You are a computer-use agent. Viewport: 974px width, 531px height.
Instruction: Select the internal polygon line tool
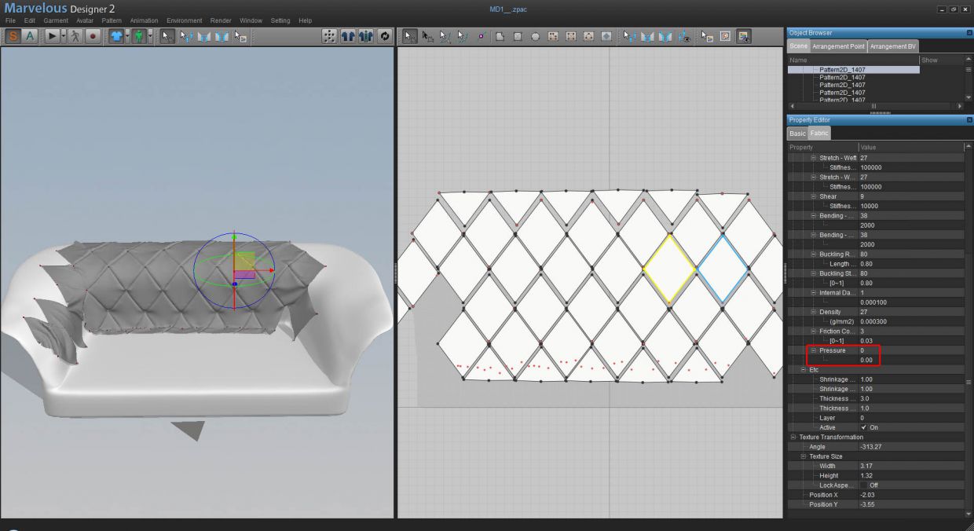pyautogui.click(x=552, y=36)
